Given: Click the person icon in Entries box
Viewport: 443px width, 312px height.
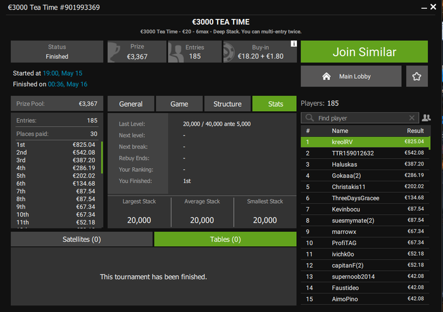Looking at the screenshot, I should pyautogui.click(x=176, y=53).
